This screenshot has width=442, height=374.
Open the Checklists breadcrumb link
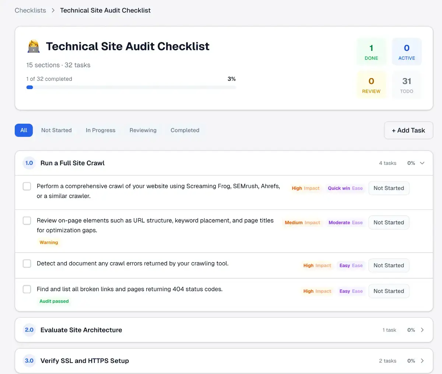click(30, 10)
